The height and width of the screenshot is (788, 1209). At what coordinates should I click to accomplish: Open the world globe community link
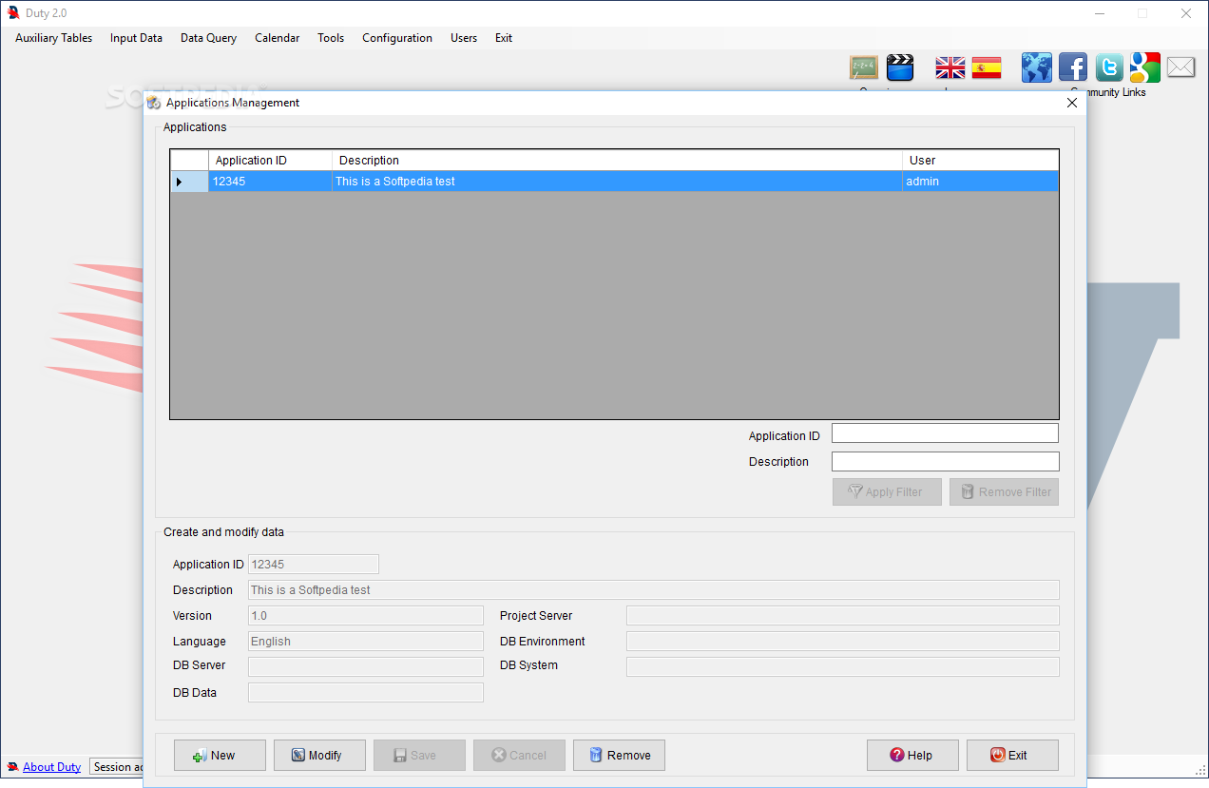(x=1037, y=67)
